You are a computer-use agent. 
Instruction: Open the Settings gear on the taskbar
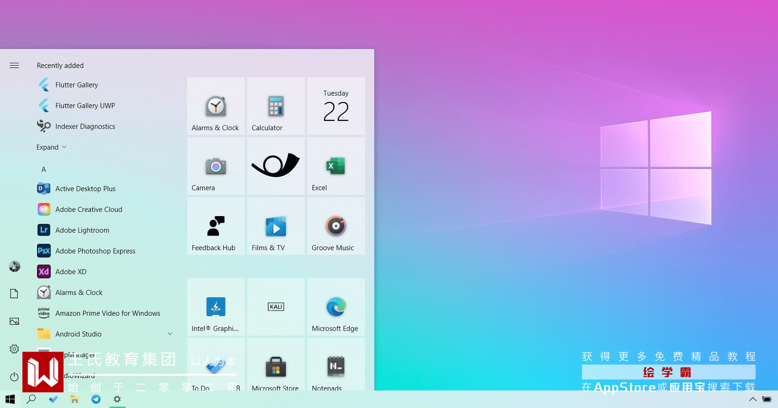coord(117,399)
